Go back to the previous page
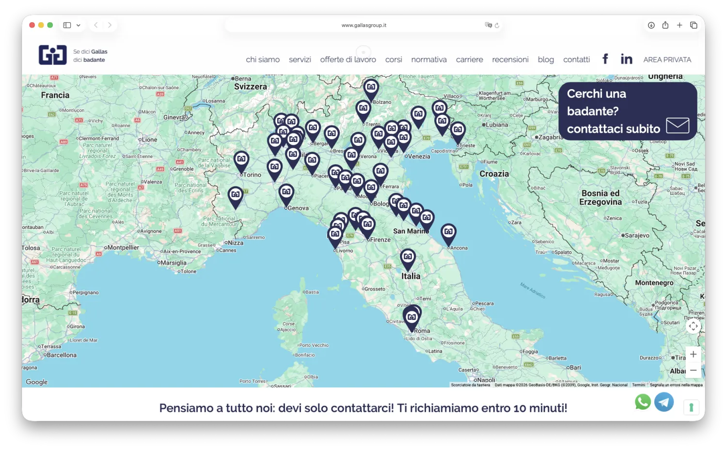 click(x=96, y=25)
